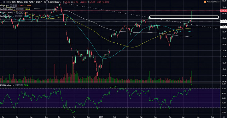
Task: Open the dropdown arrow next to Cboe BZX
Action: tap(60, 2)
